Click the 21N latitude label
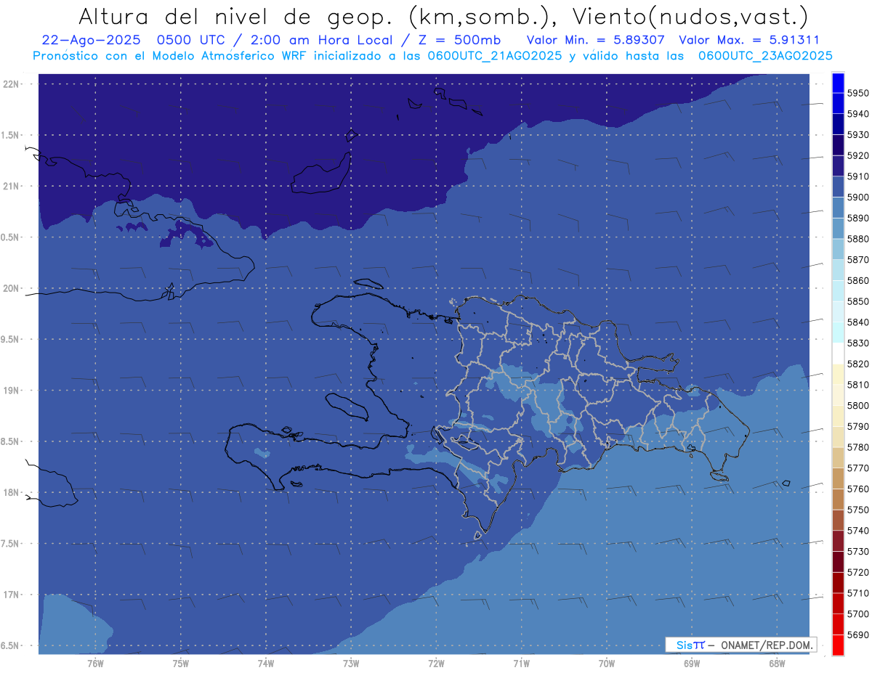 tap(12, 187)
